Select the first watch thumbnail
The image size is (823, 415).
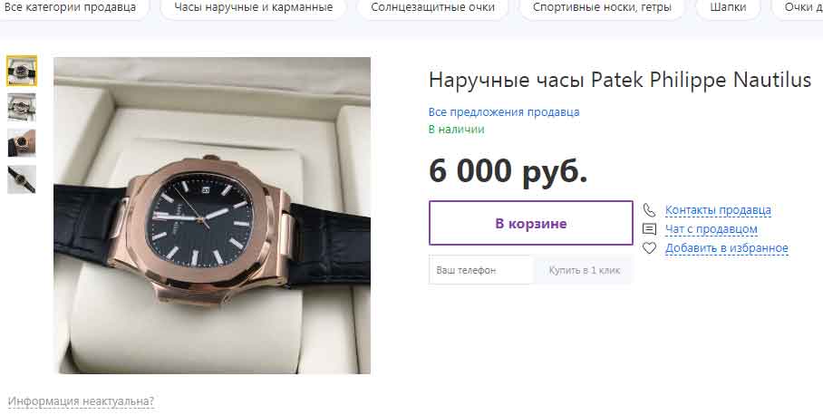click(22, 71)
